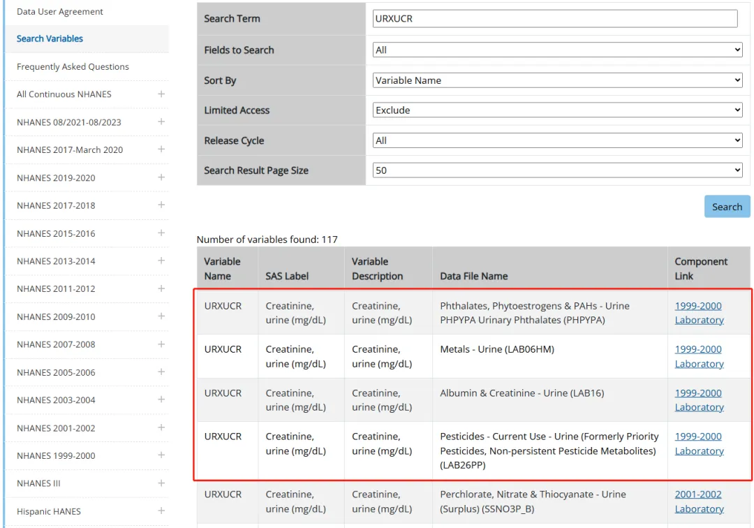Open Search Result Page Size dropdown

[557, 170]
